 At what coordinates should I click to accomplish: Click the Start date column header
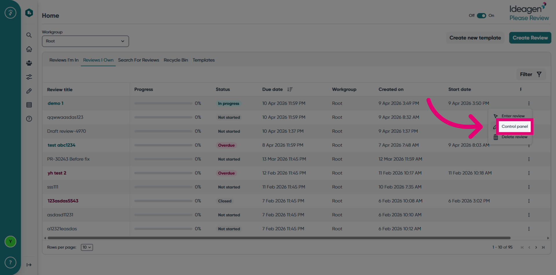coord(460,89)
